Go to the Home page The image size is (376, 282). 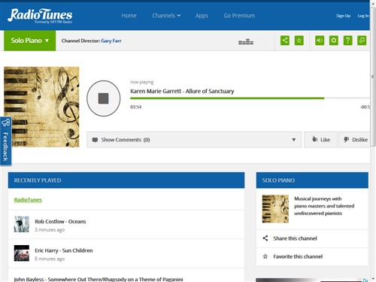(129, 16)
